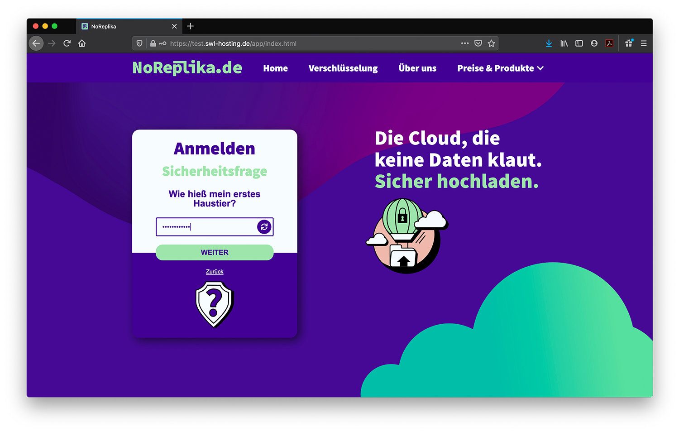Open the Verschlüsselung menu item

pyautogui.click(x=343, y=68)
